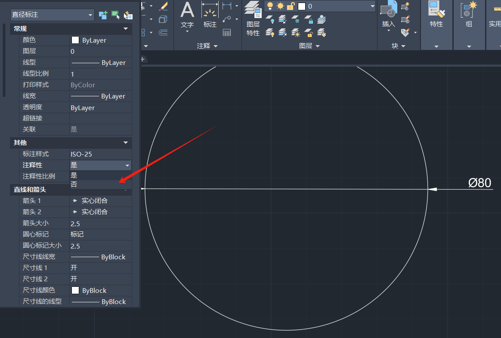Click the 颜色 ByLayer color swatch

75,40
